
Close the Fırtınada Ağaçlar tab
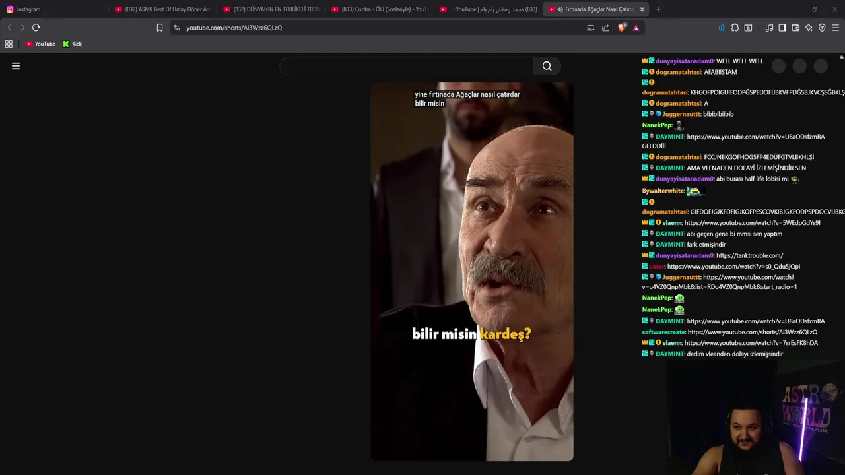pos(642,9)
